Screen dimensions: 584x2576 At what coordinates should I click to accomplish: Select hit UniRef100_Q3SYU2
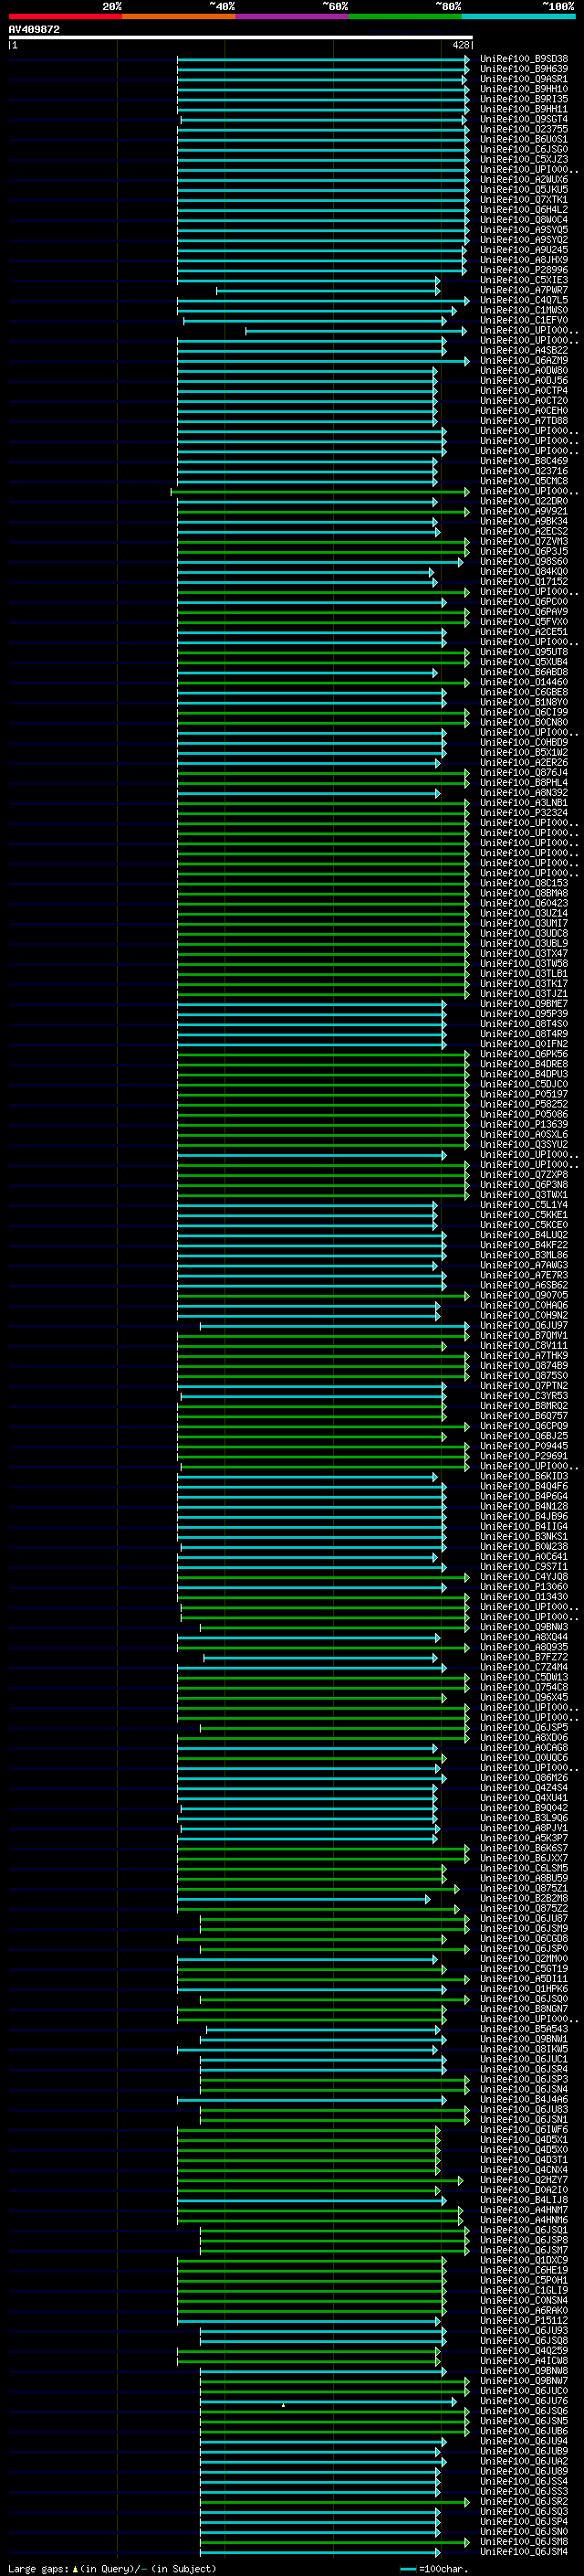[524, 1145]
